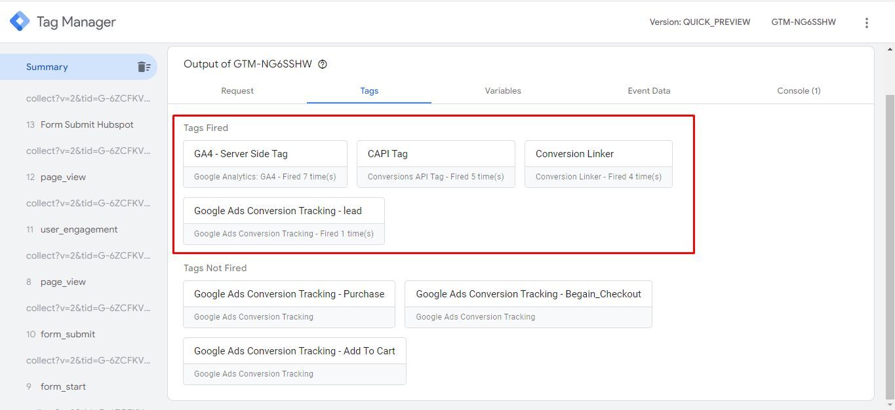Click the Tag Manager title text
895x410 pixels.
coord(76,22)
